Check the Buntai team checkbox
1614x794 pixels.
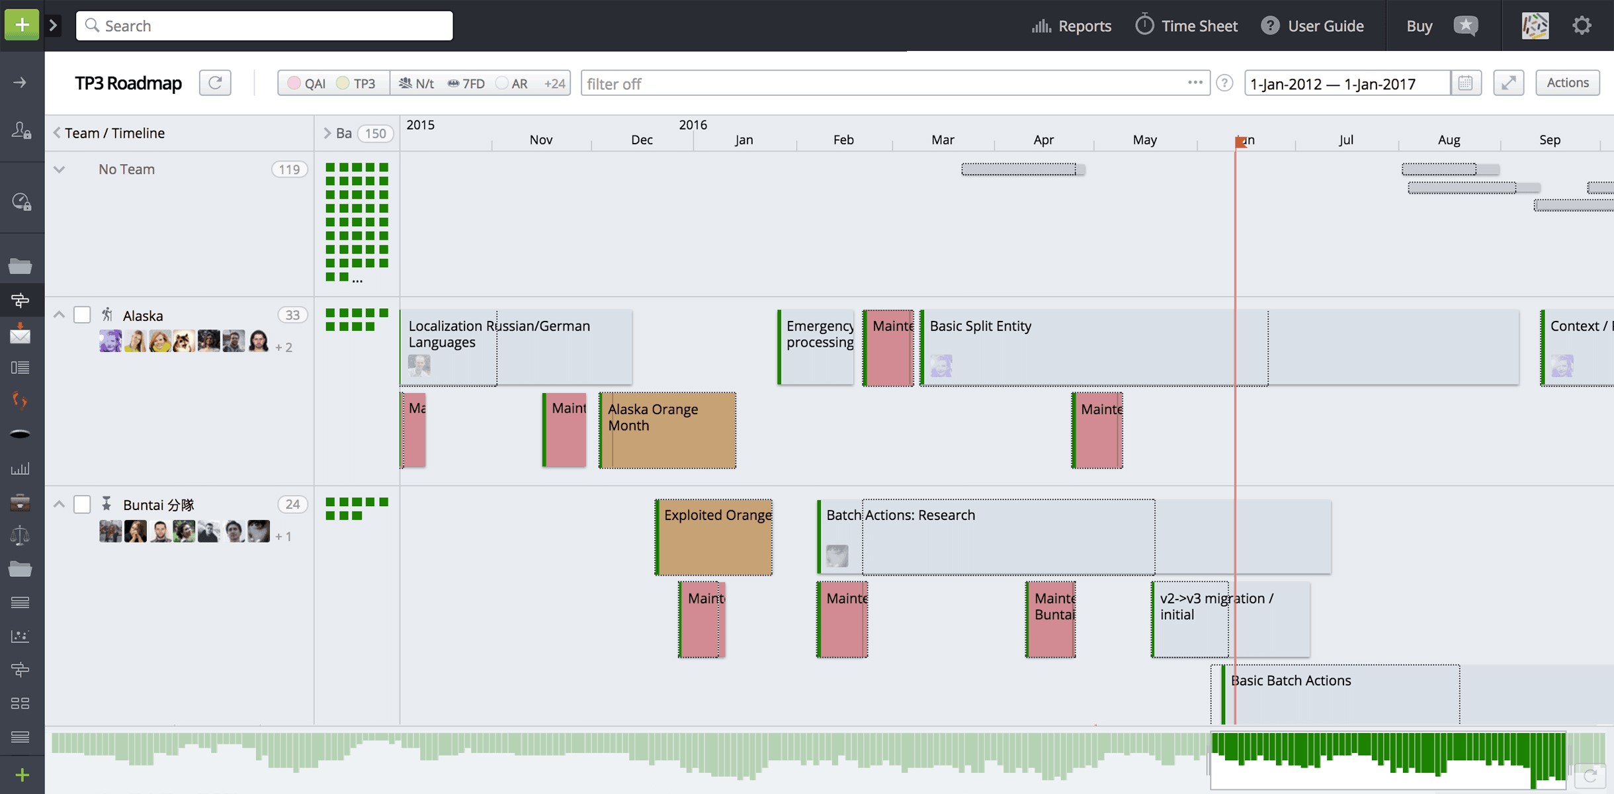[x=82, y=504]
